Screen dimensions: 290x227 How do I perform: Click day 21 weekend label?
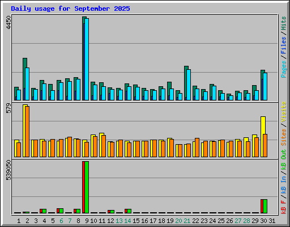(x=187, y=221)
